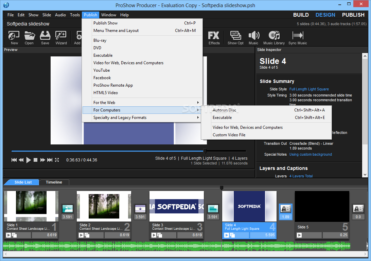
Task: Choose Blu-ray in Publish menu
Action: 142,40
